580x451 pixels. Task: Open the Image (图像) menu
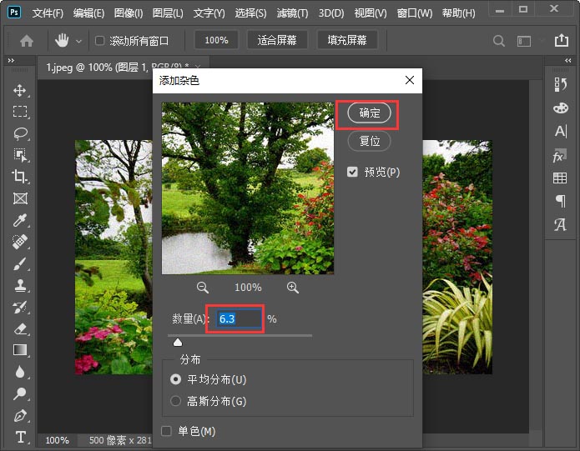(129, 13)
